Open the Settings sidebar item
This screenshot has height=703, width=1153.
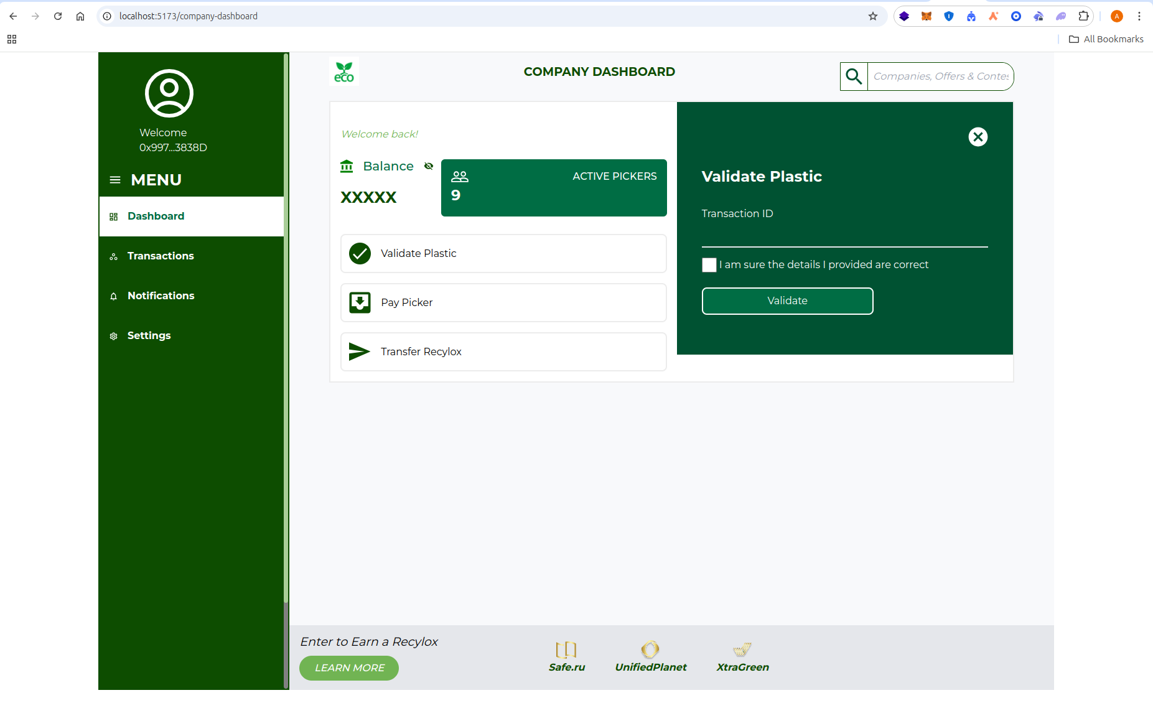coord(192,336)
